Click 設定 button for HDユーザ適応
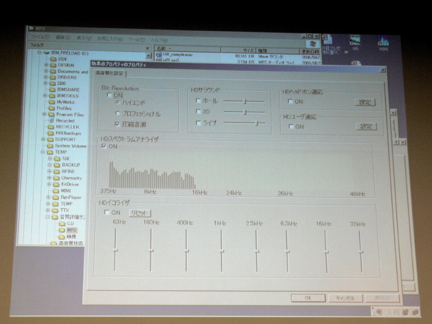The width and height of the screenshot is (432, 324). [x=367, y=126]
